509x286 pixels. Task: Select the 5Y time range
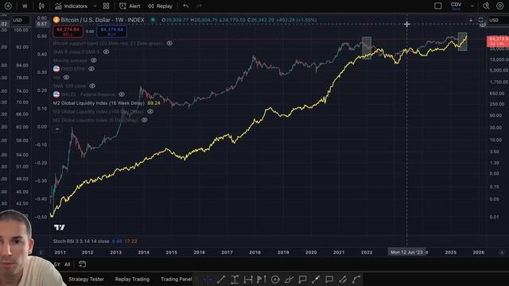click(56, 265)
